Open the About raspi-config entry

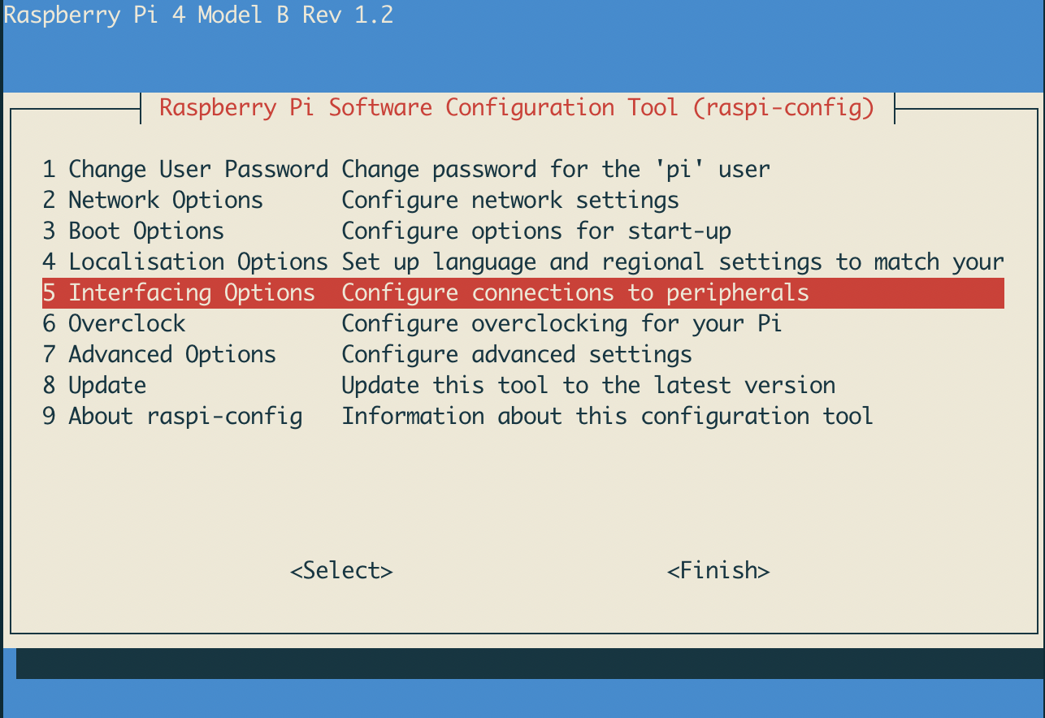tap(172, 417)
